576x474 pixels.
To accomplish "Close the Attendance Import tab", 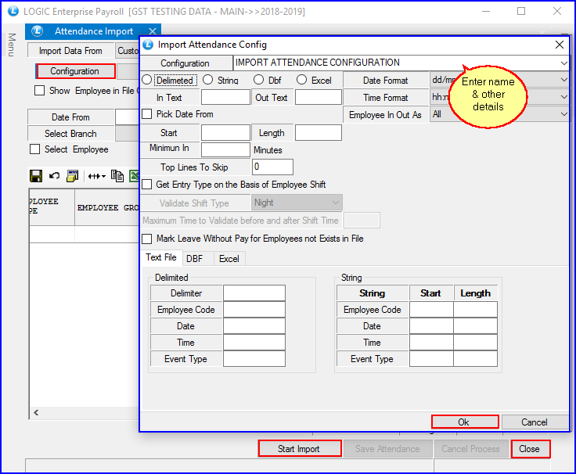I will (153, 31).
